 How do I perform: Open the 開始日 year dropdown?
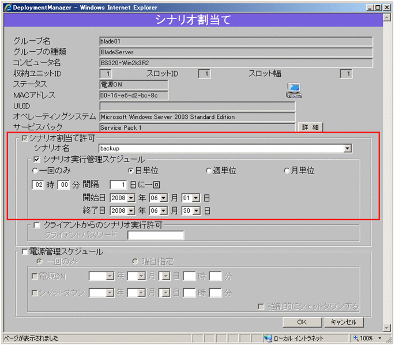click(x=131, y=198)
